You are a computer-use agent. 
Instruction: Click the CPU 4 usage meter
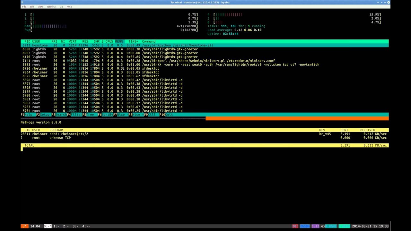(294, 14)
